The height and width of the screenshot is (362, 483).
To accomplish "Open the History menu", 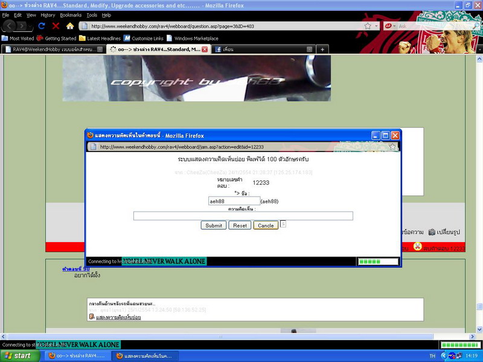I will coord(48,14).
